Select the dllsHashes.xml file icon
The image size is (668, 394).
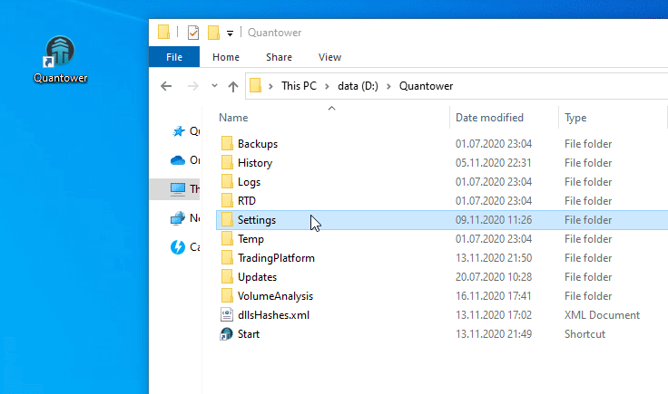pyautogui.click(x=227, y=315)
